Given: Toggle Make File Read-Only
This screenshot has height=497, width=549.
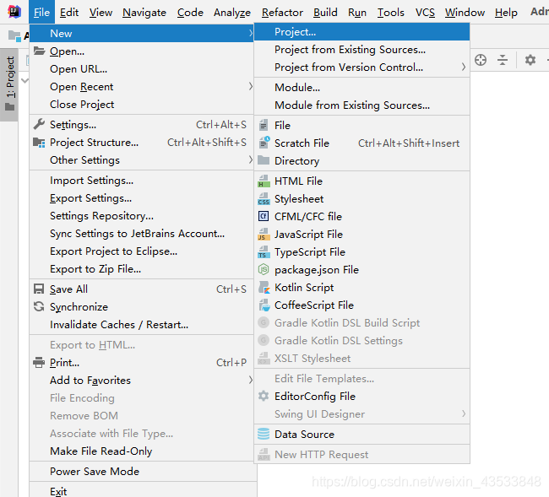Looking at the screenshot, I should (141, 451).
